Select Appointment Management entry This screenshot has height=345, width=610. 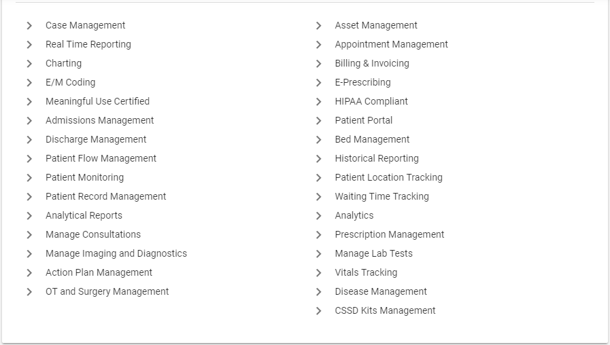click(391, 44)
